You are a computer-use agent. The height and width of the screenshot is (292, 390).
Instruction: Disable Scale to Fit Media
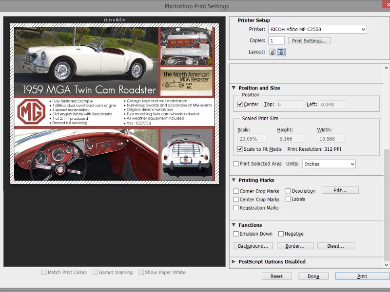240,149
